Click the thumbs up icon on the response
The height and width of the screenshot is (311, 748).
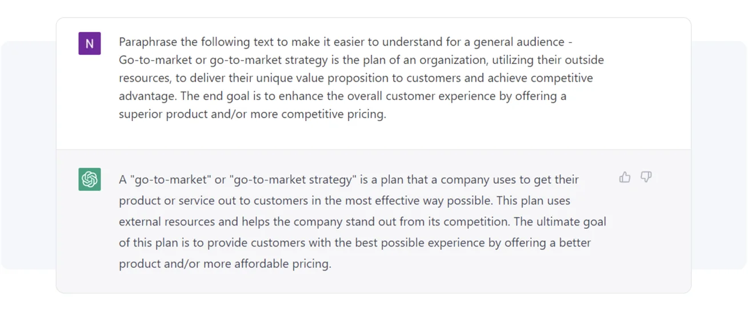pyautogui.click(x=625, y=177)
